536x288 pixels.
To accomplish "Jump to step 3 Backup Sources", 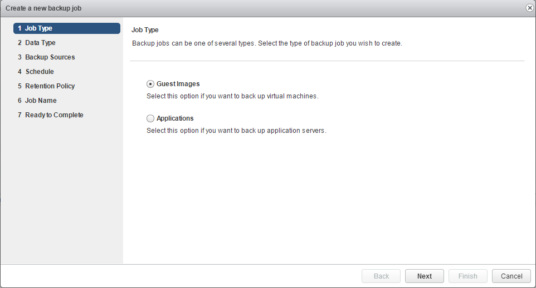I will click(x=50, y=57).
